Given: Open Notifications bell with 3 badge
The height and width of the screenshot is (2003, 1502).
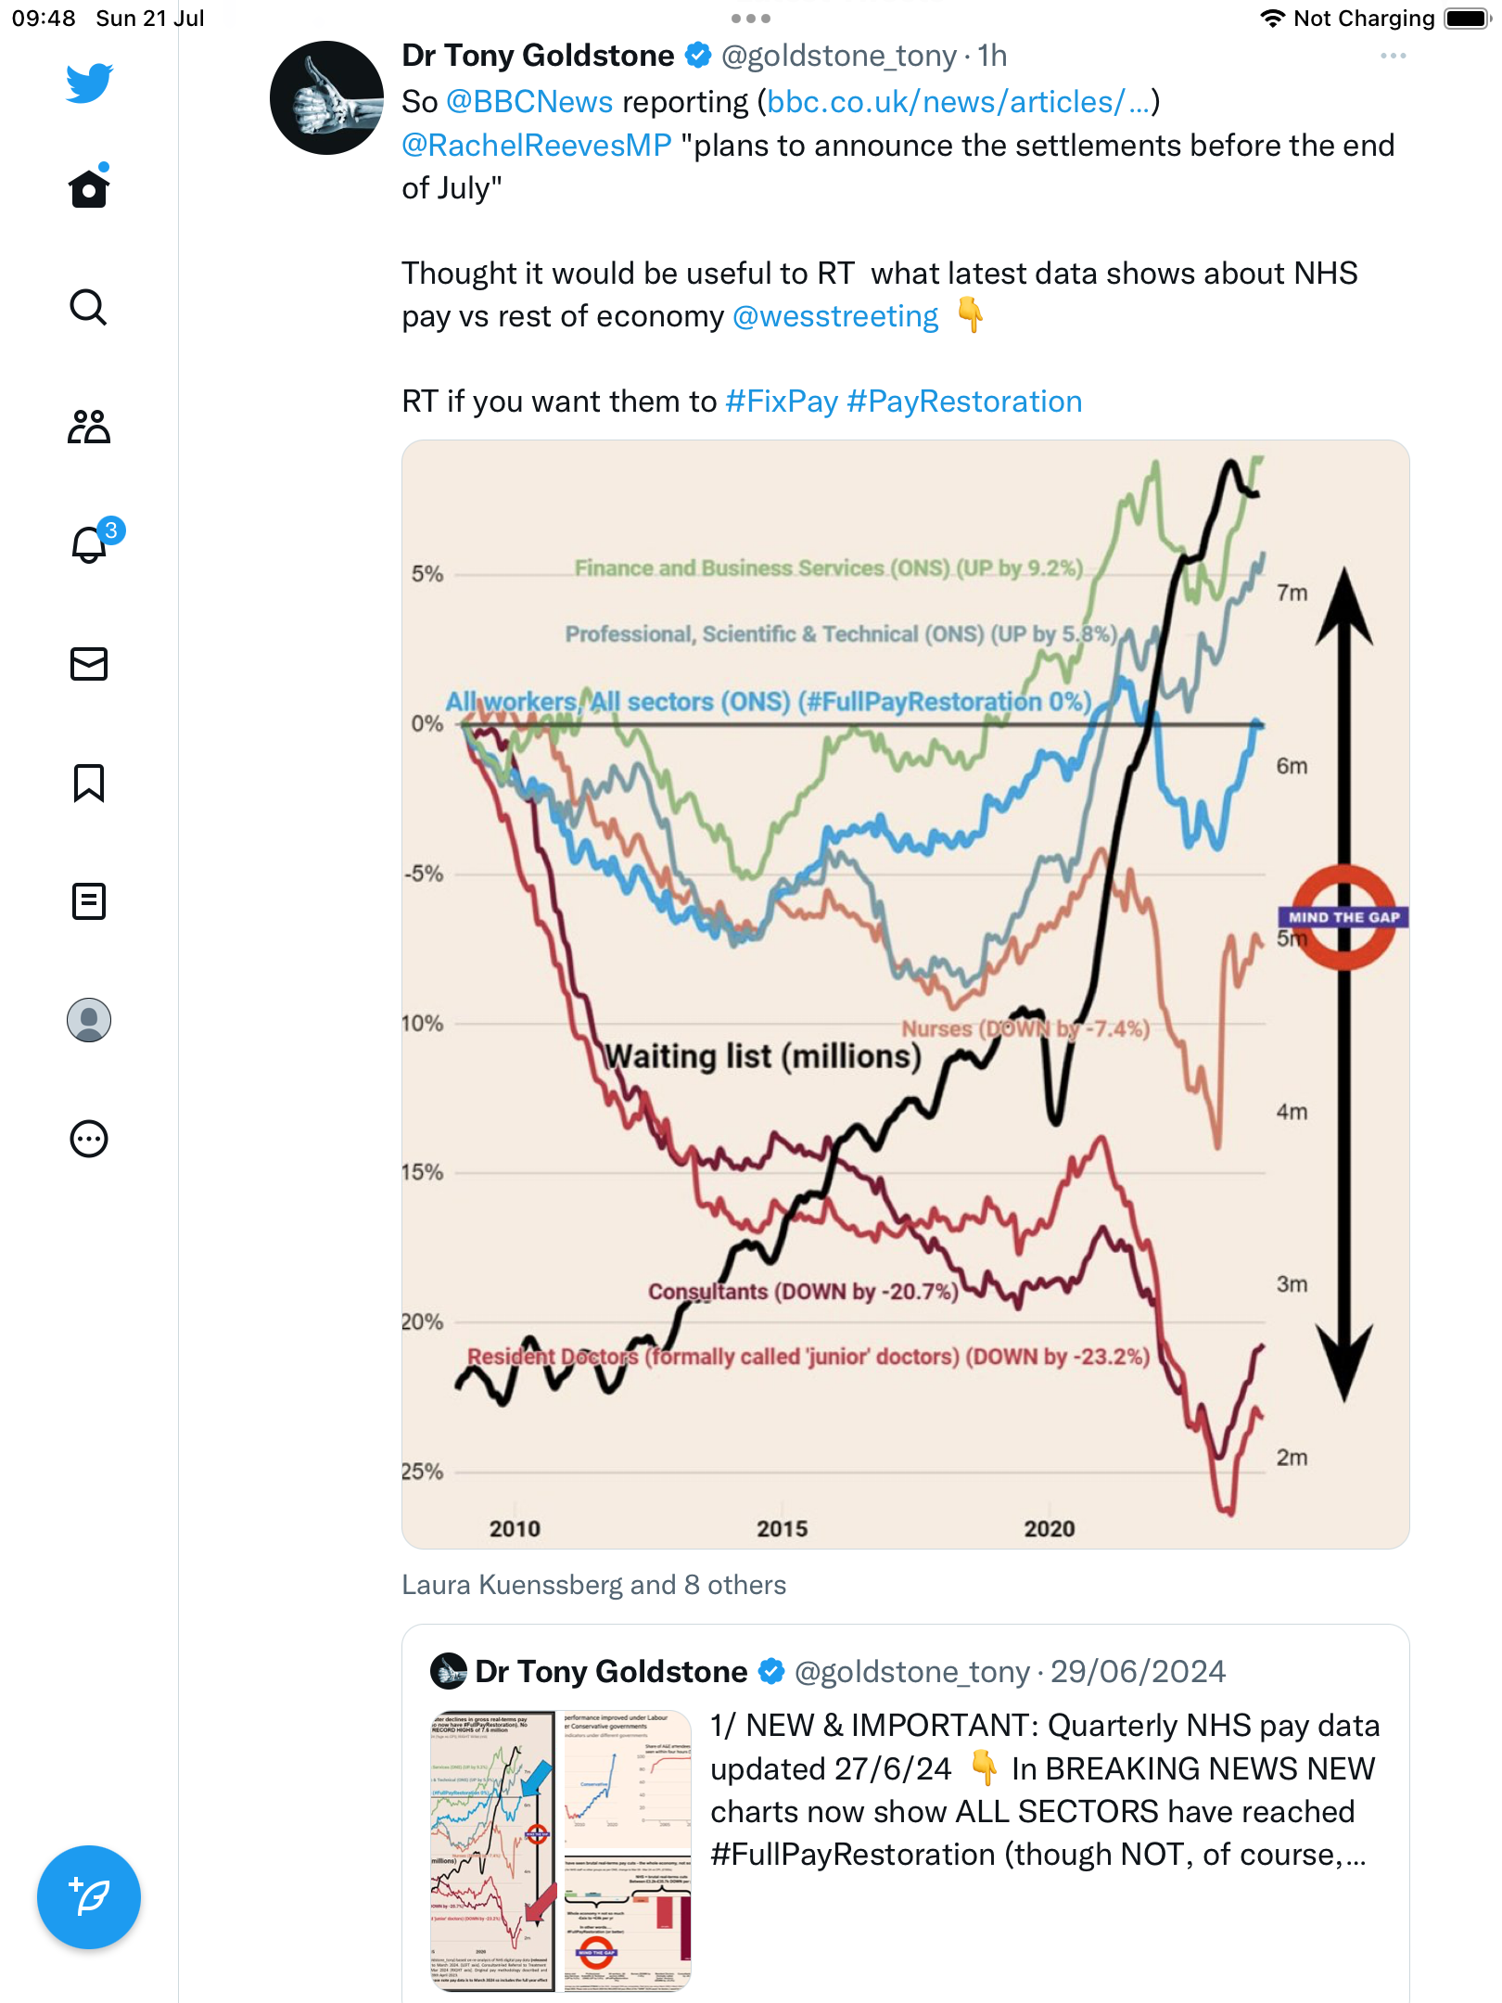Looking at the screenshot, I should (x=89, y=544).
